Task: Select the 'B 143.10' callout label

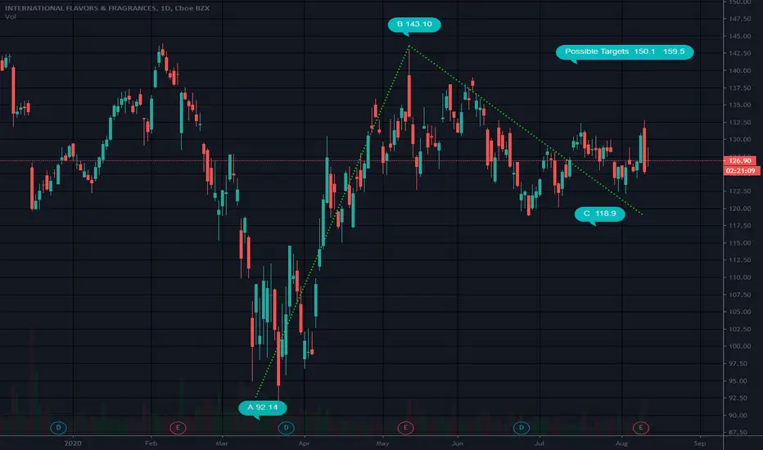Action: 414,25
